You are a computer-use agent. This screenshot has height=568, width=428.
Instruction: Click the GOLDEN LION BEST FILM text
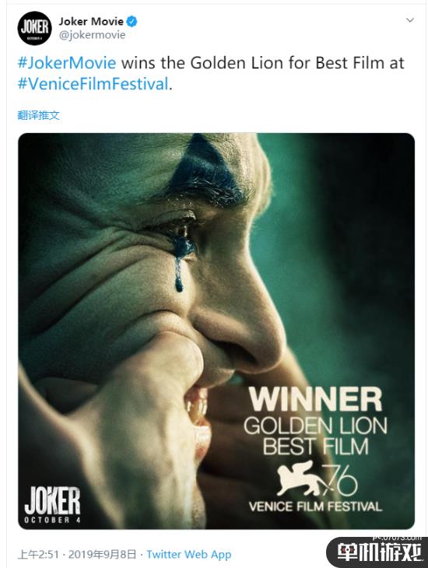(315, 437)
